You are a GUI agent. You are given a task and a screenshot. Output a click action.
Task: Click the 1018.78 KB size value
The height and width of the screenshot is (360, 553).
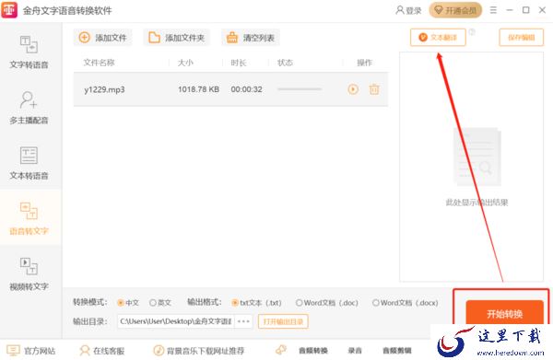198,89
